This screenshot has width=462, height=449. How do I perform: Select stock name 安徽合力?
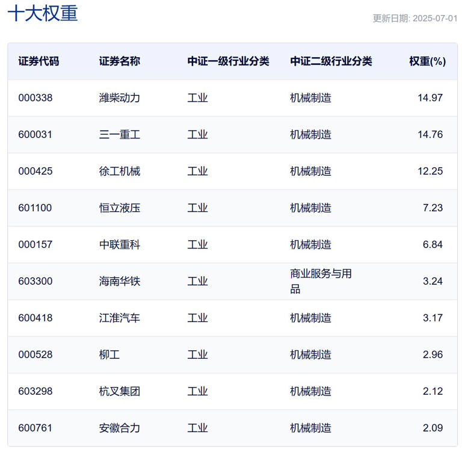tap(119, 428)
